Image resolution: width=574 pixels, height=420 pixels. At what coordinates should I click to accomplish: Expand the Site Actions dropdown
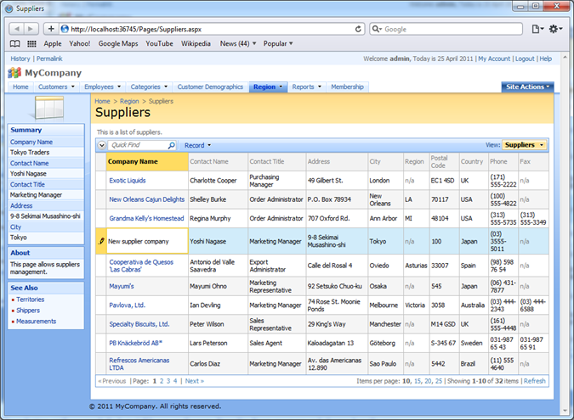click(x=527, y=87)
